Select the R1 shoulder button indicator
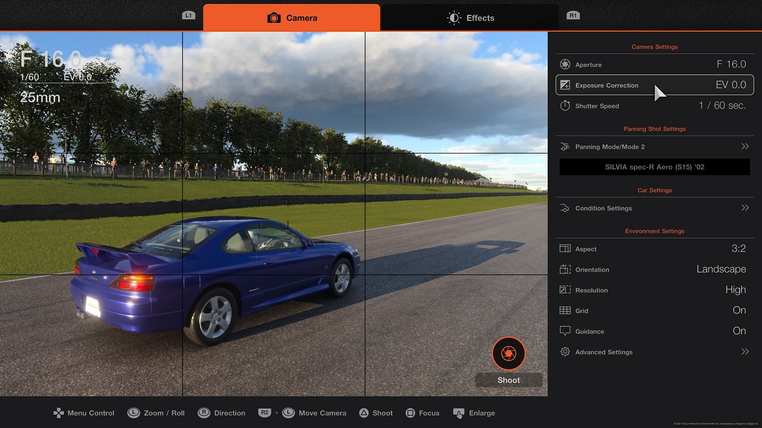Screen dimensions: 762x428 click(573, 15)
